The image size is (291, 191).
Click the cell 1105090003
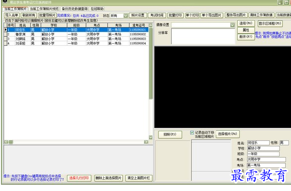click(x=139, y=39)
